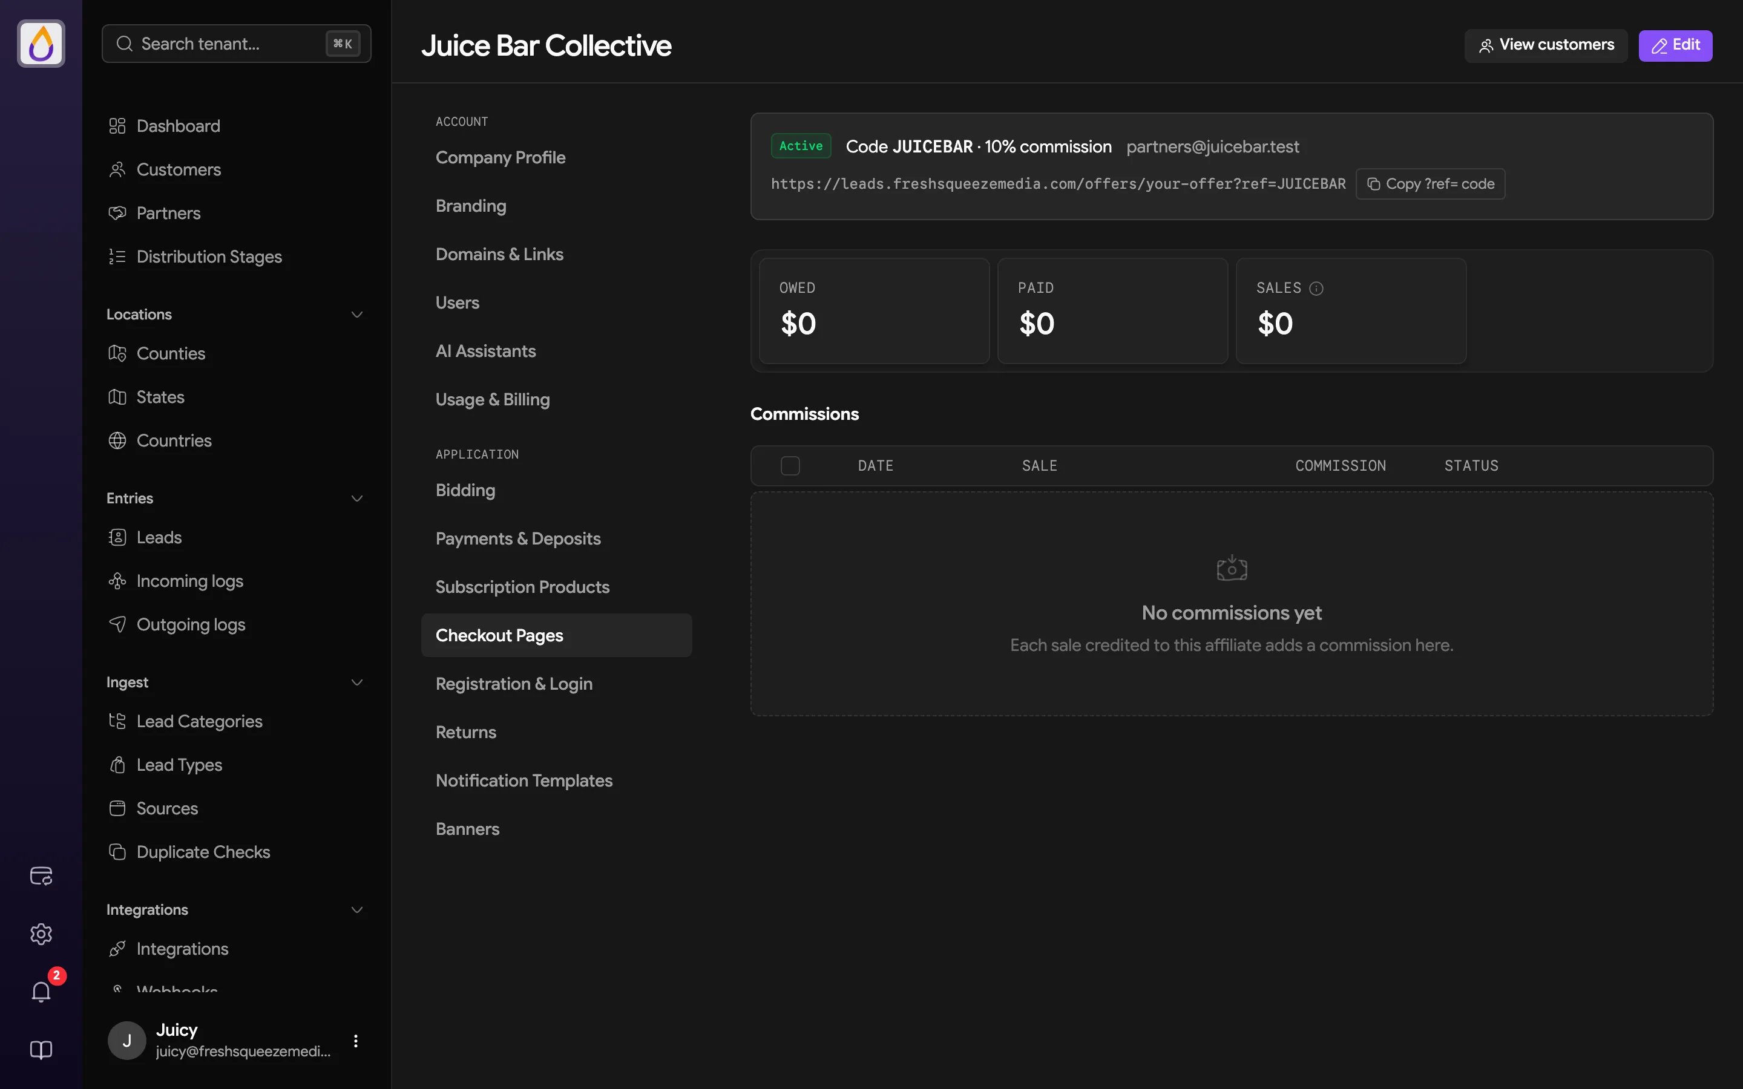Collapse the Ingest section

(x=356, y=683)
